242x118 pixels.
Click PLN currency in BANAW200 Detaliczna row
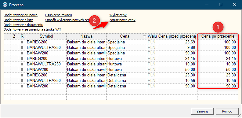pyautogui.click(x=152, y=86)
